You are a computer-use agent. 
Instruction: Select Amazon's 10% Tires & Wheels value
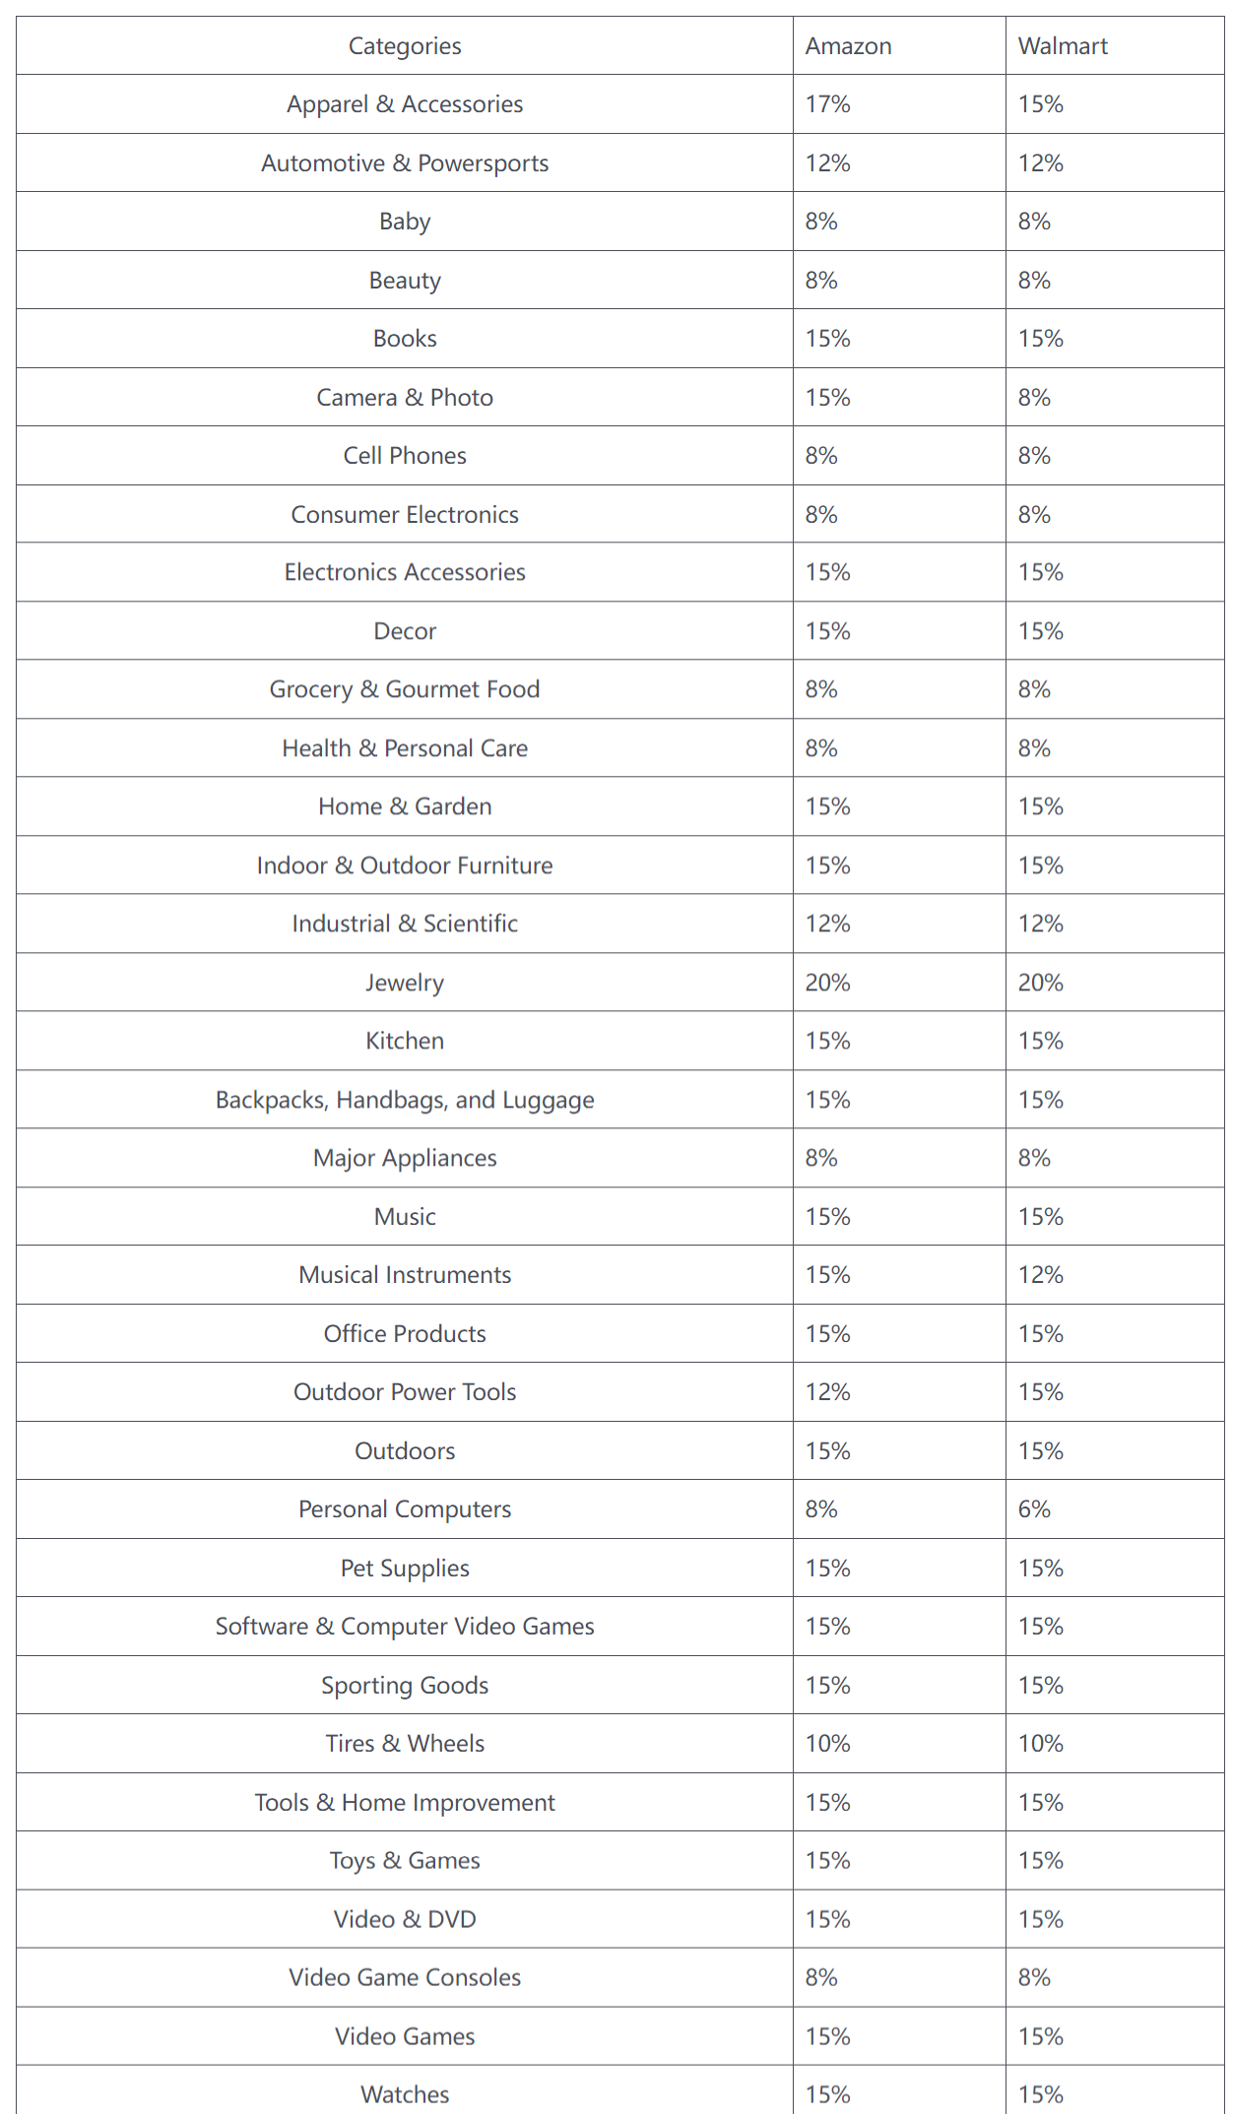pyautogui.click(x=827, y=1744)
